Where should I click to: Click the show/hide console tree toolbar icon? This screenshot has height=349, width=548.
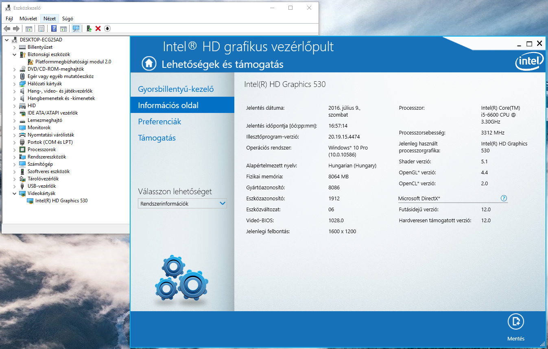pos(29,28)
